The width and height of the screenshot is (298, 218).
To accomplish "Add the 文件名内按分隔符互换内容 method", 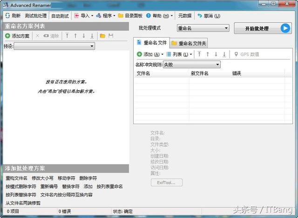I will (x=67, y=195).
